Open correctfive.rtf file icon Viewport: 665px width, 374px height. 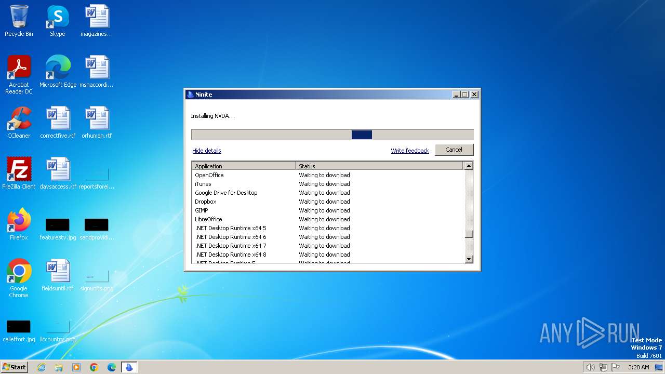click(x=58, y=123)
